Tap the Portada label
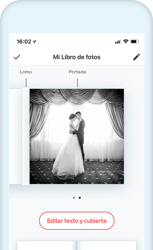Image resolution: width=153 pixels, height=250 pixels. pyautogui.click(x=77, y=72)
